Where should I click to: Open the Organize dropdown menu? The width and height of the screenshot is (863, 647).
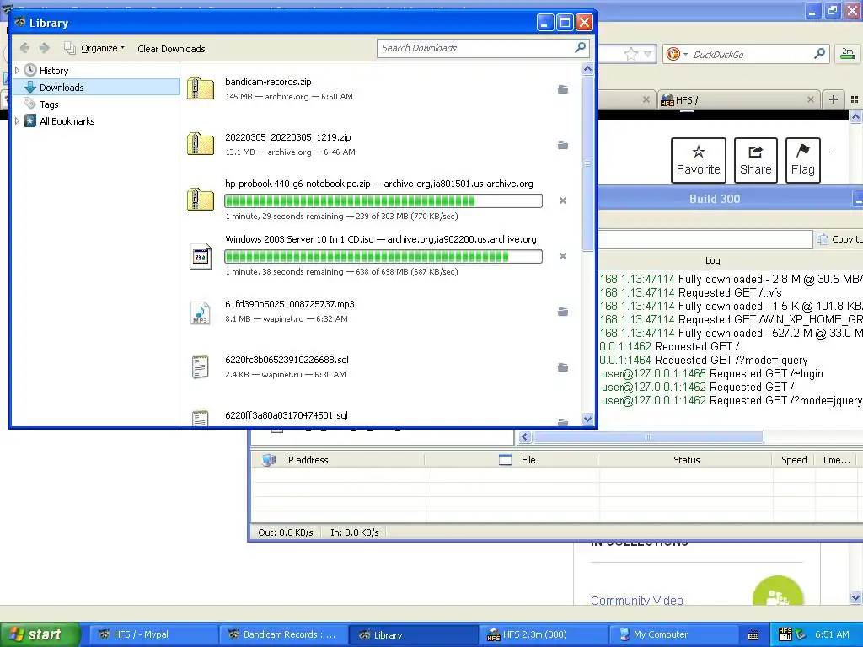(94, 48)
